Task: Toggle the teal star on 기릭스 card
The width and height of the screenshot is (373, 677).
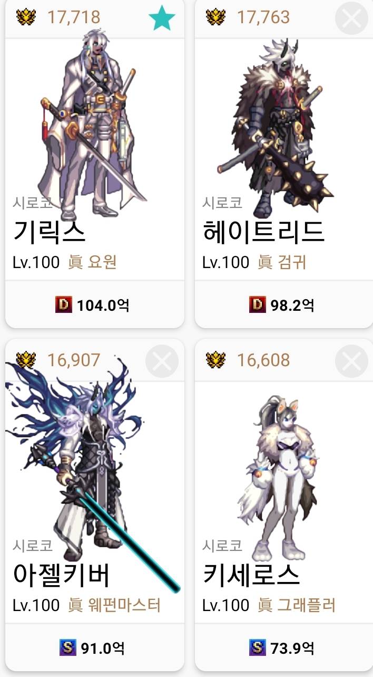Action: coord(162,18)
